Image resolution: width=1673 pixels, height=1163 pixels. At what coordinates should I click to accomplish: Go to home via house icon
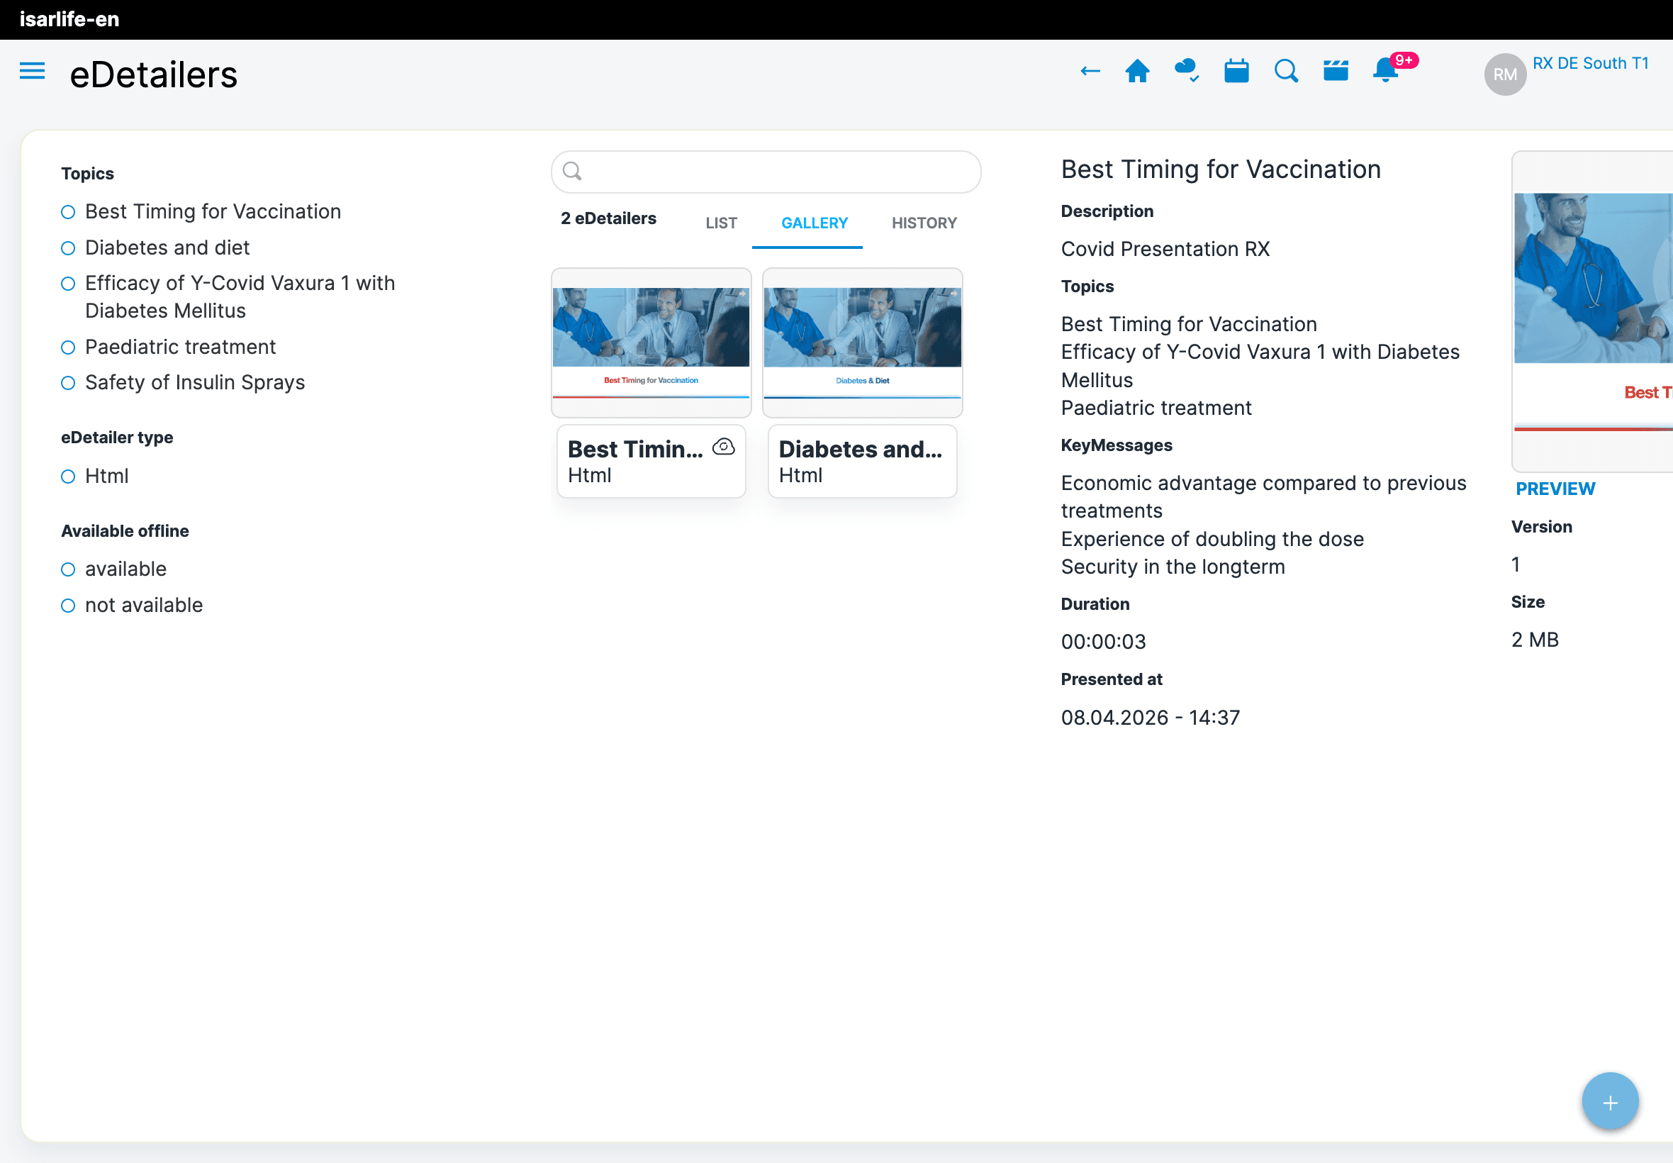click(1137, 72)
